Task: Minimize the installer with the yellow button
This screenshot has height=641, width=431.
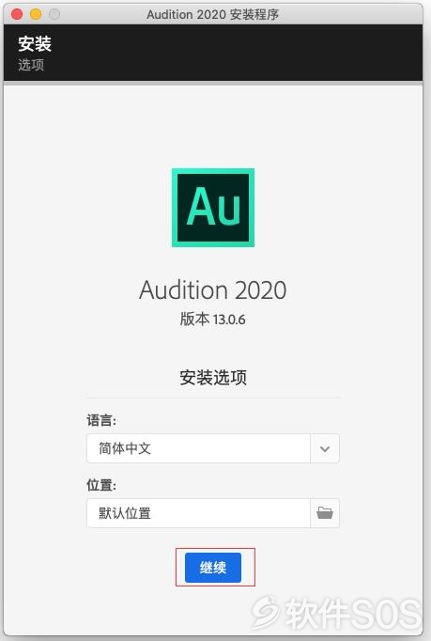Action: tap(36, 14)
